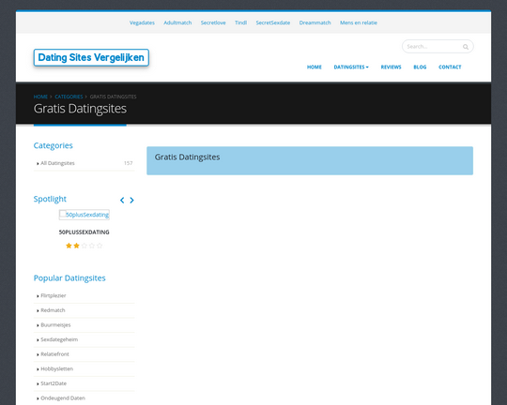Go to the REVIEWS menu item
Image resolution: width=507 pixels, height=405 pixels.
[x=391, y=67]
